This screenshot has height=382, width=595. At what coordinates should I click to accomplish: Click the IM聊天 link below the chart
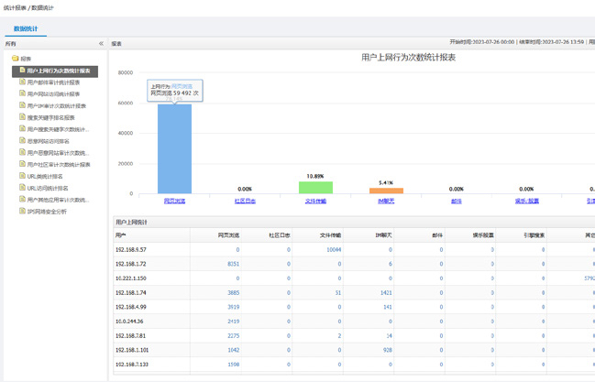tap(386, 201)
